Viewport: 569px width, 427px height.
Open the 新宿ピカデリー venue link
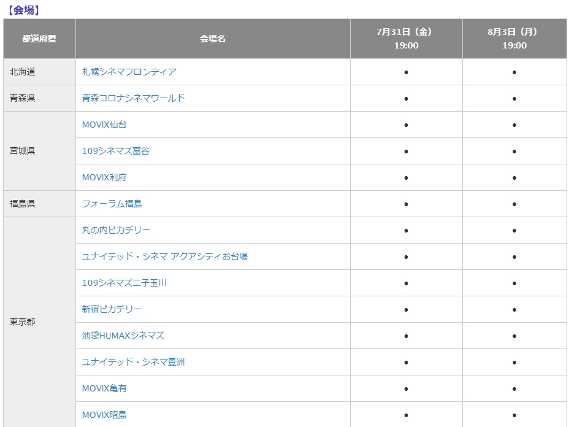[x=112, y=309]
